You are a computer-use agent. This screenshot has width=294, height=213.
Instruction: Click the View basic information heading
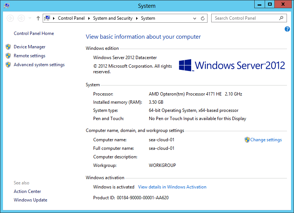(x=143, y=37)
